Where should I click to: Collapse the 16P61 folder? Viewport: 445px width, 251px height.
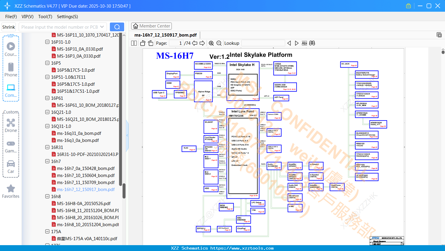point(47,98)
